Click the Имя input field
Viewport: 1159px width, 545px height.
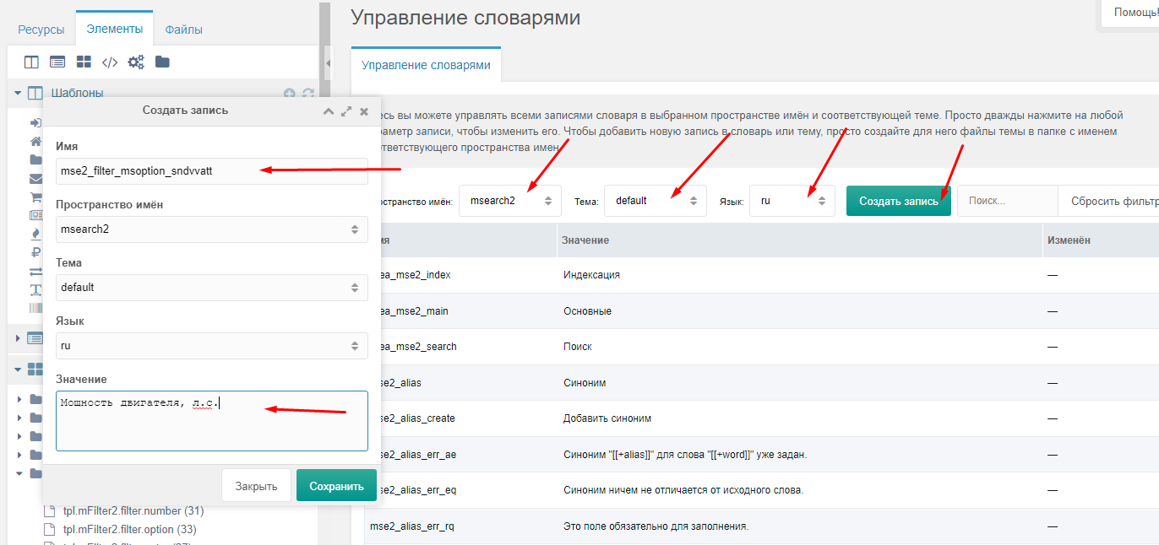(x=211, y=170)
